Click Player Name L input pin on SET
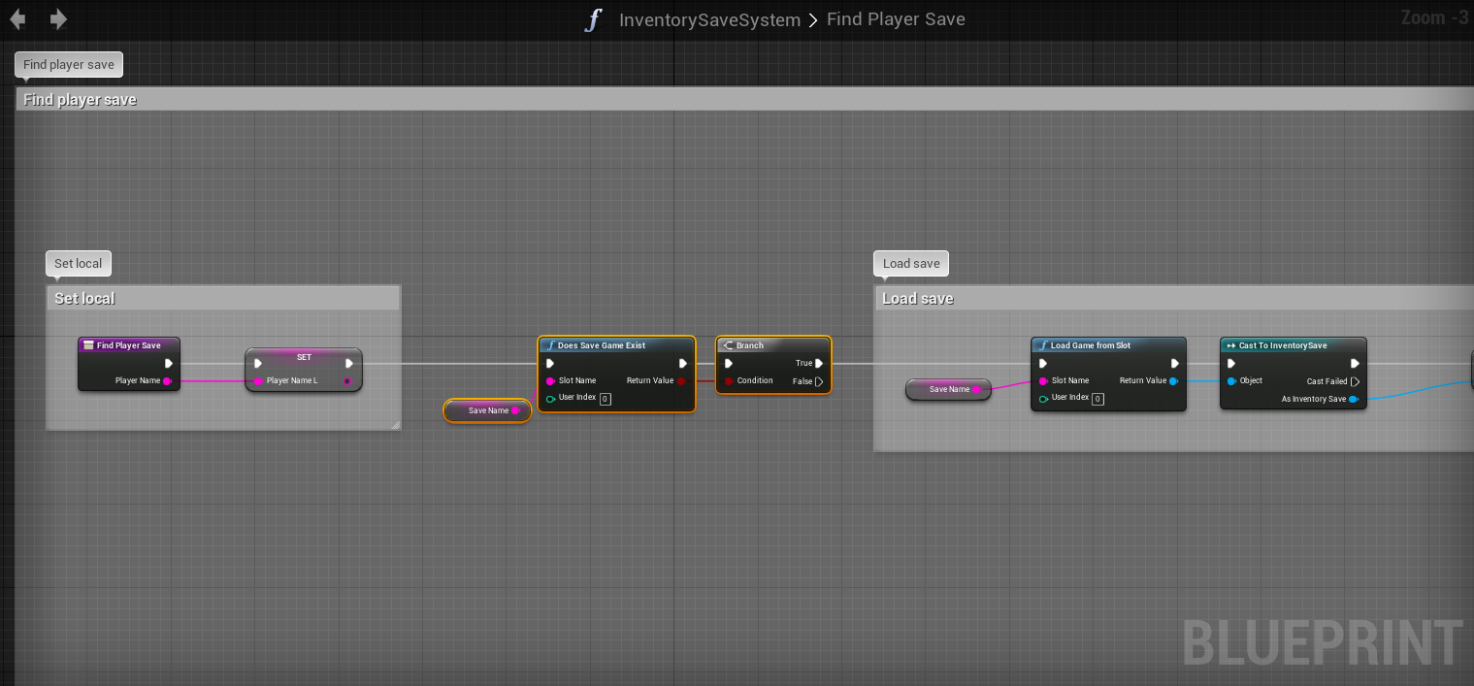 coord(258,381)
